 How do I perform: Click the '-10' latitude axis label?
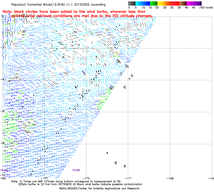3,175
